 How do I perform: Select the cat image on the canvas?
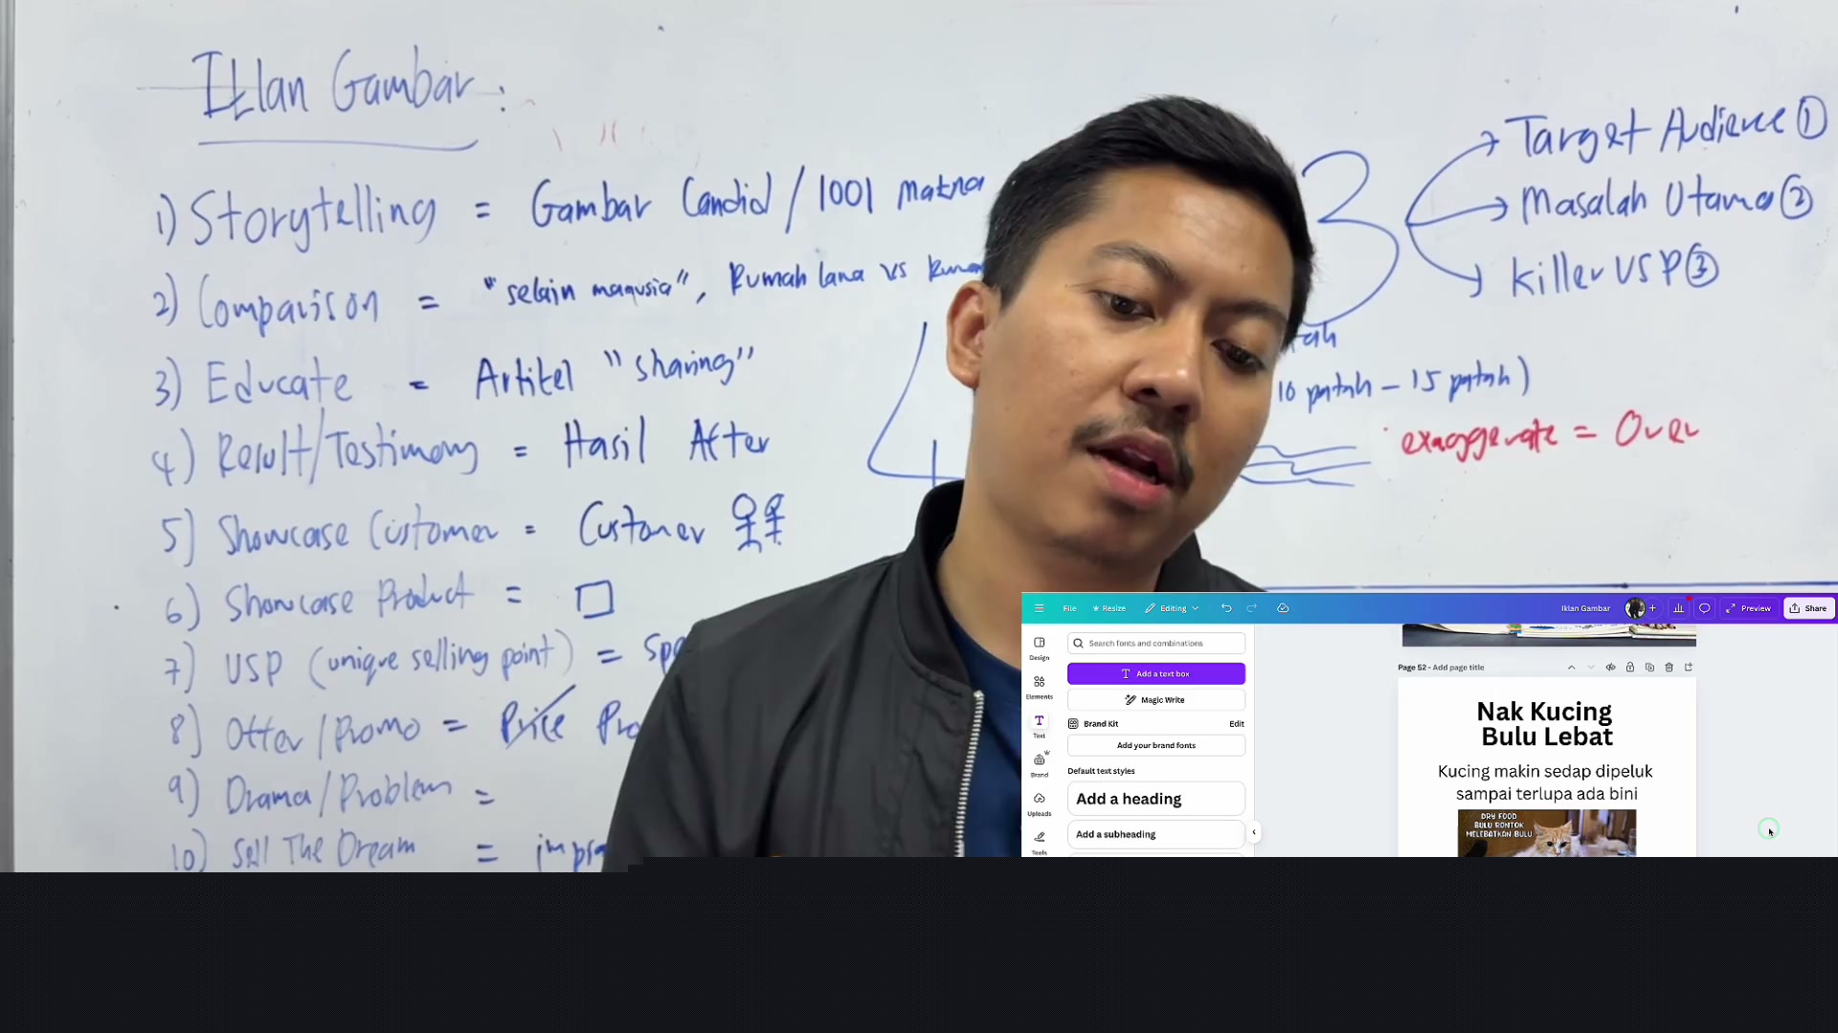(1547, 833)
